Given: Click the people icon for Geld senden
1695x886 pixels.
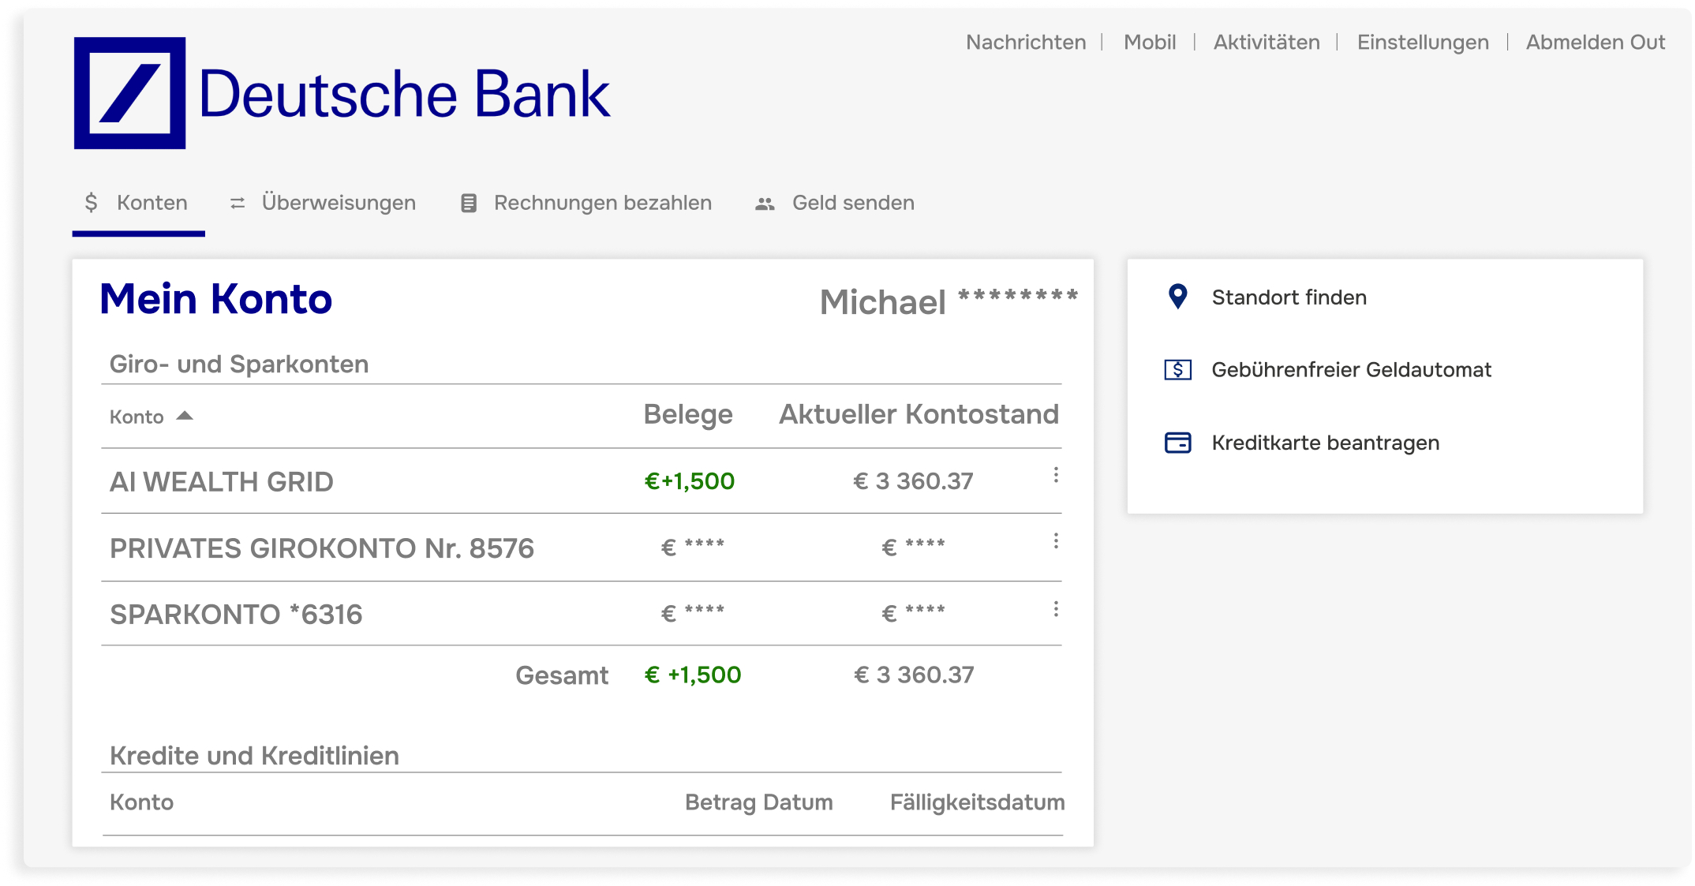Looking at the screenshot, I should (x=765, y=204).
